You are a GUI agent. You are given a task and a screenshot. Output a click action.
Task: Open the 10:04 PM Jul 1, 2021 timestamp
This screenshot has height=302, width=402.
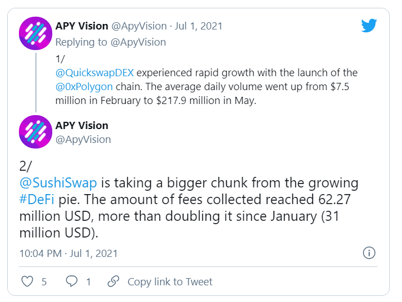[x=68, y=254]
